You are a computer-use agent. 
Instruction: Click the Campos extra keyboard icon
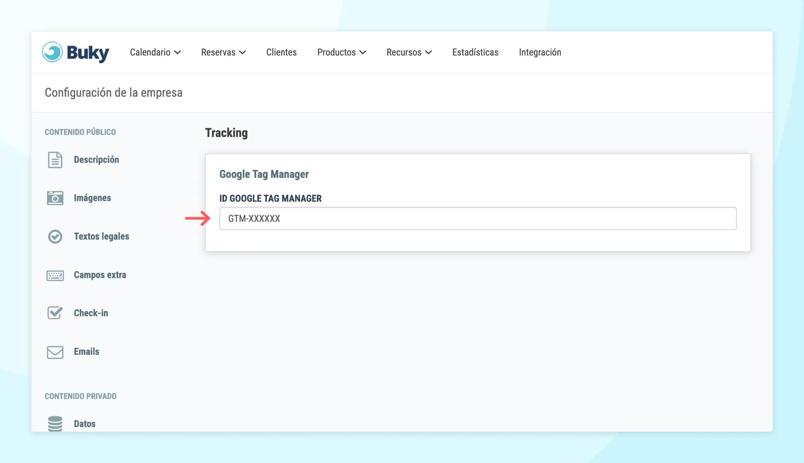[x=55, y=275]
